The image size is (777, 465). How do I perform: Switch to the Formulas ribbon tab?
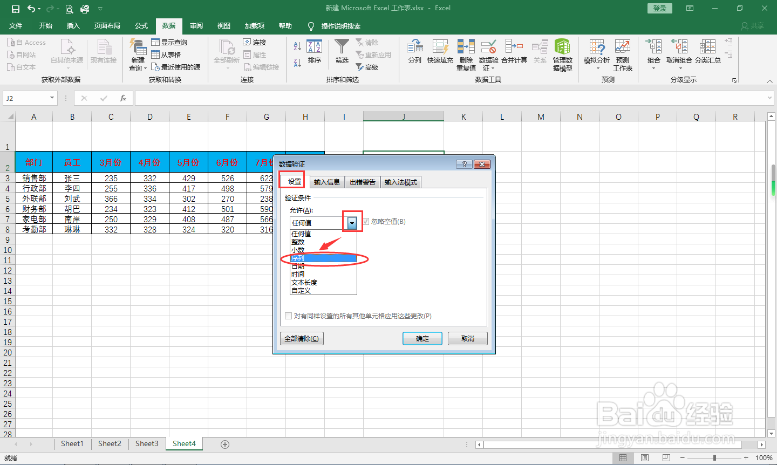click(141, 26)
